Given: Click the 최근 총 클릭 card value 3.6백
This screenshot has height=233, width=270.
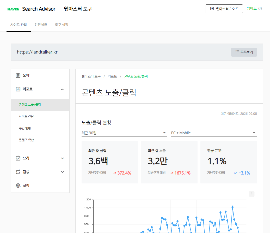Looking at the screenshot, I should click(x=98, y=161).
